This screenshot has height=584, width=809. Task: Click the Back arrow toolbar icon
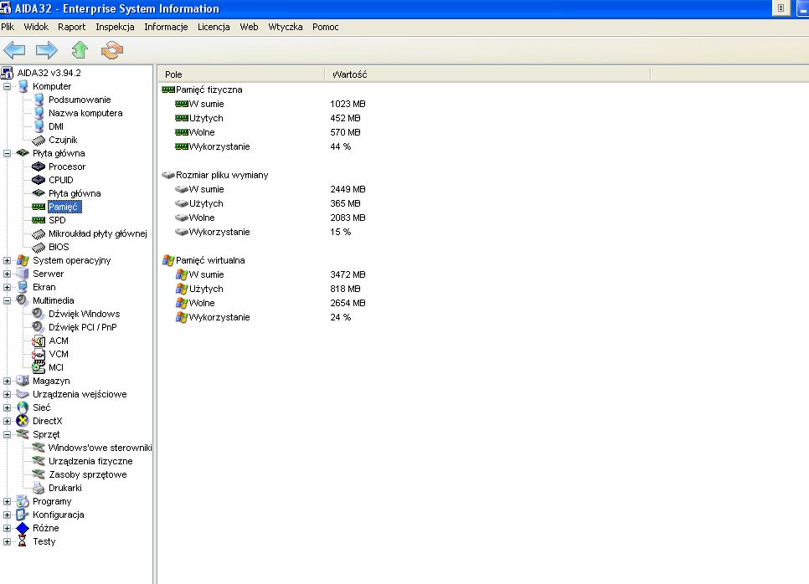pos(14,50)
